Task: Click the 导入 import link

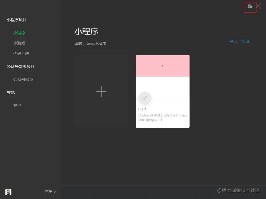Action: click(x=233, y=42)
